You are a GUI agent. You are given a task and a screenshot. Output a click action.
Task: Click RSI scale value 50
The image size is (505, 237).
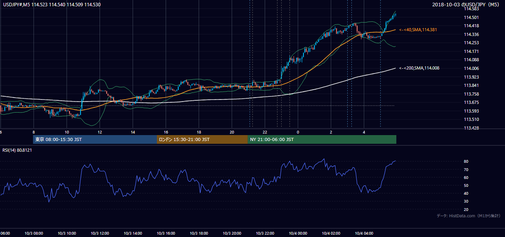click(x=466, y=185)
